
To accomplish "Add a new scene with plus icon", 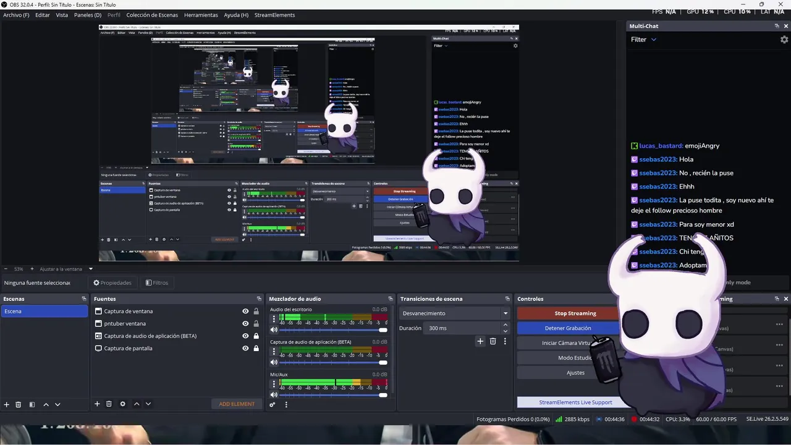I will [x=7, y=404].
